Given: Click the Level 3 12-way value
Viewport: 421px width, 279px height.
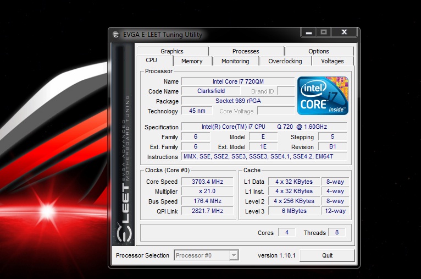Looking at the screenshot, I should click(335, 211).
